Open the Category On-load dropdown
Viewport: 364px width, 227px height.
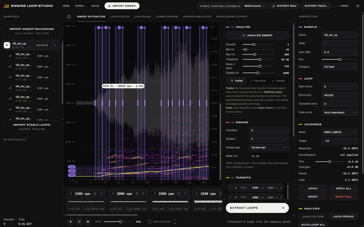tap(340, 67)
